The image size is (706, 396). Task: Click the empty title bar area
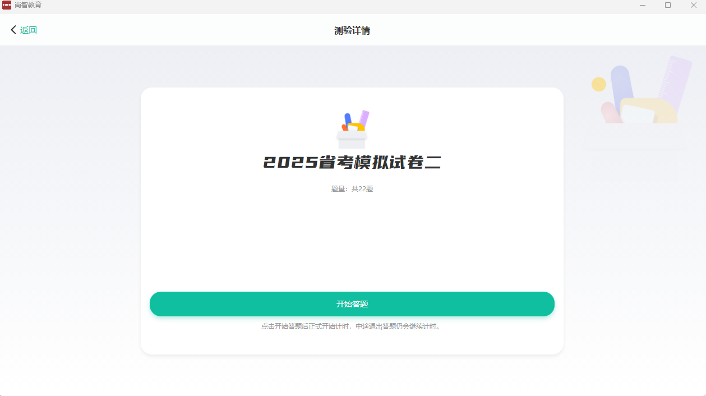click(x=336, y=5)
